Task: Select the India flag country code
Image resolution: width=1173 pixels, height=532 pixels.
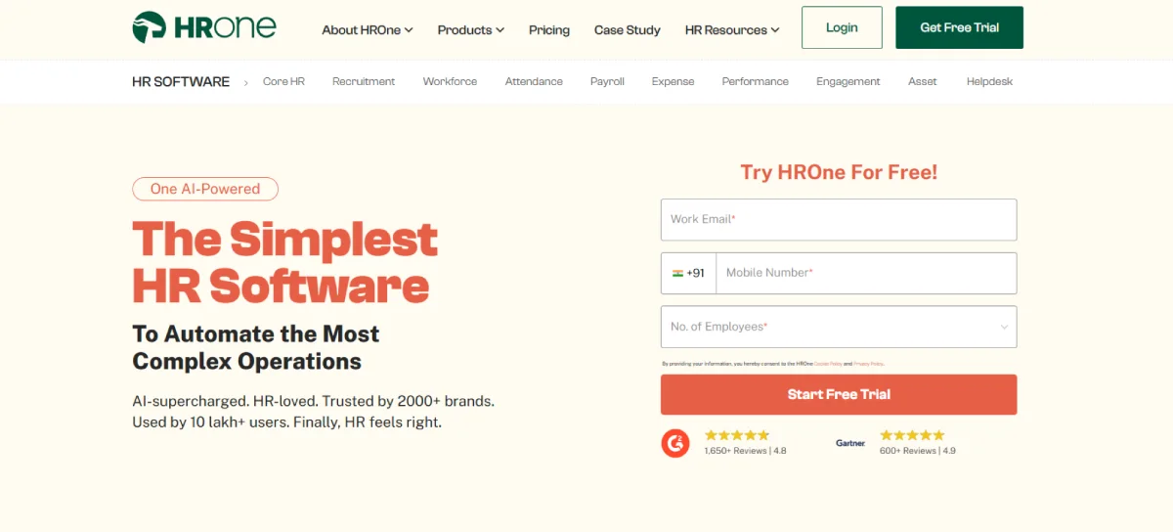Action: [x=688, y=273]
